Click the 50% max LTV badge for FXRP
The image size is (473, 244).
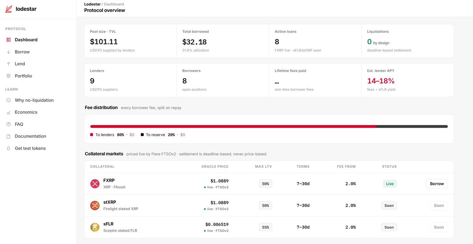(x=265, y=184)
